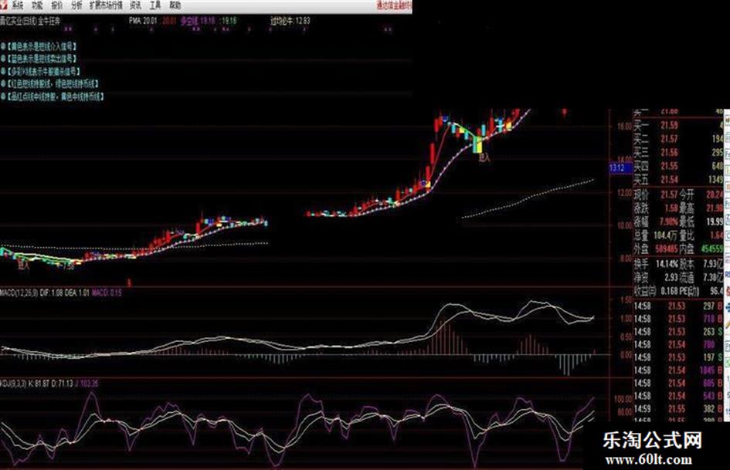
Task: Click the red app logo icon
Action: (4, 5)
